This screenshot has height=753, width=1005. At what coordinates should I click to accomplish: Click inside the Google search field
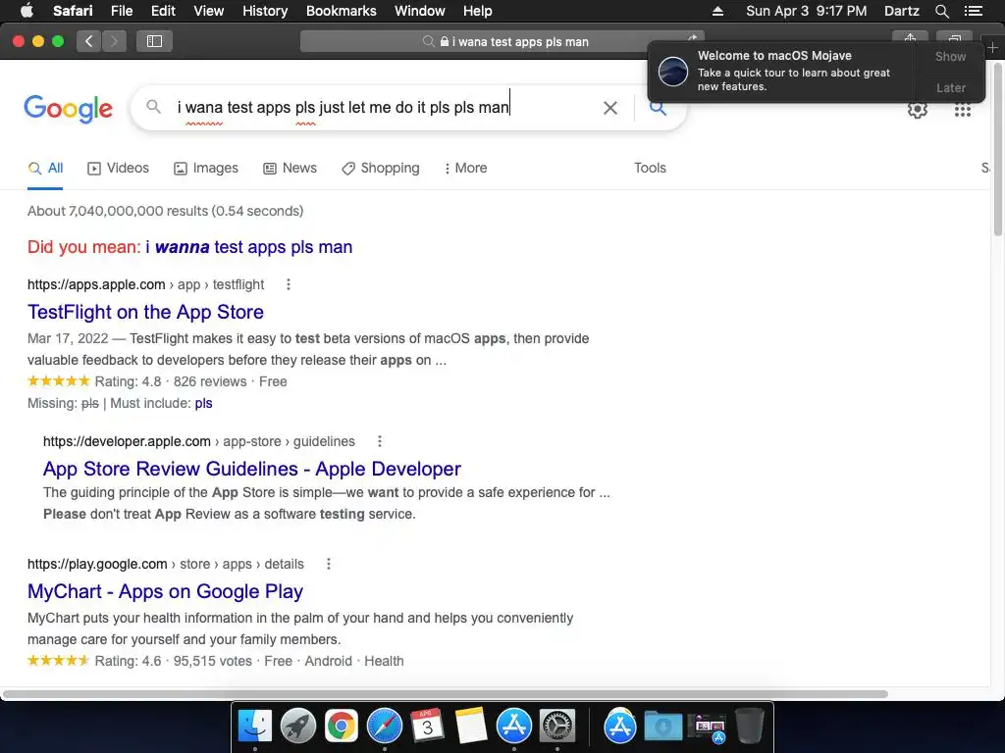pyautogui.click(x=385, y=108)
